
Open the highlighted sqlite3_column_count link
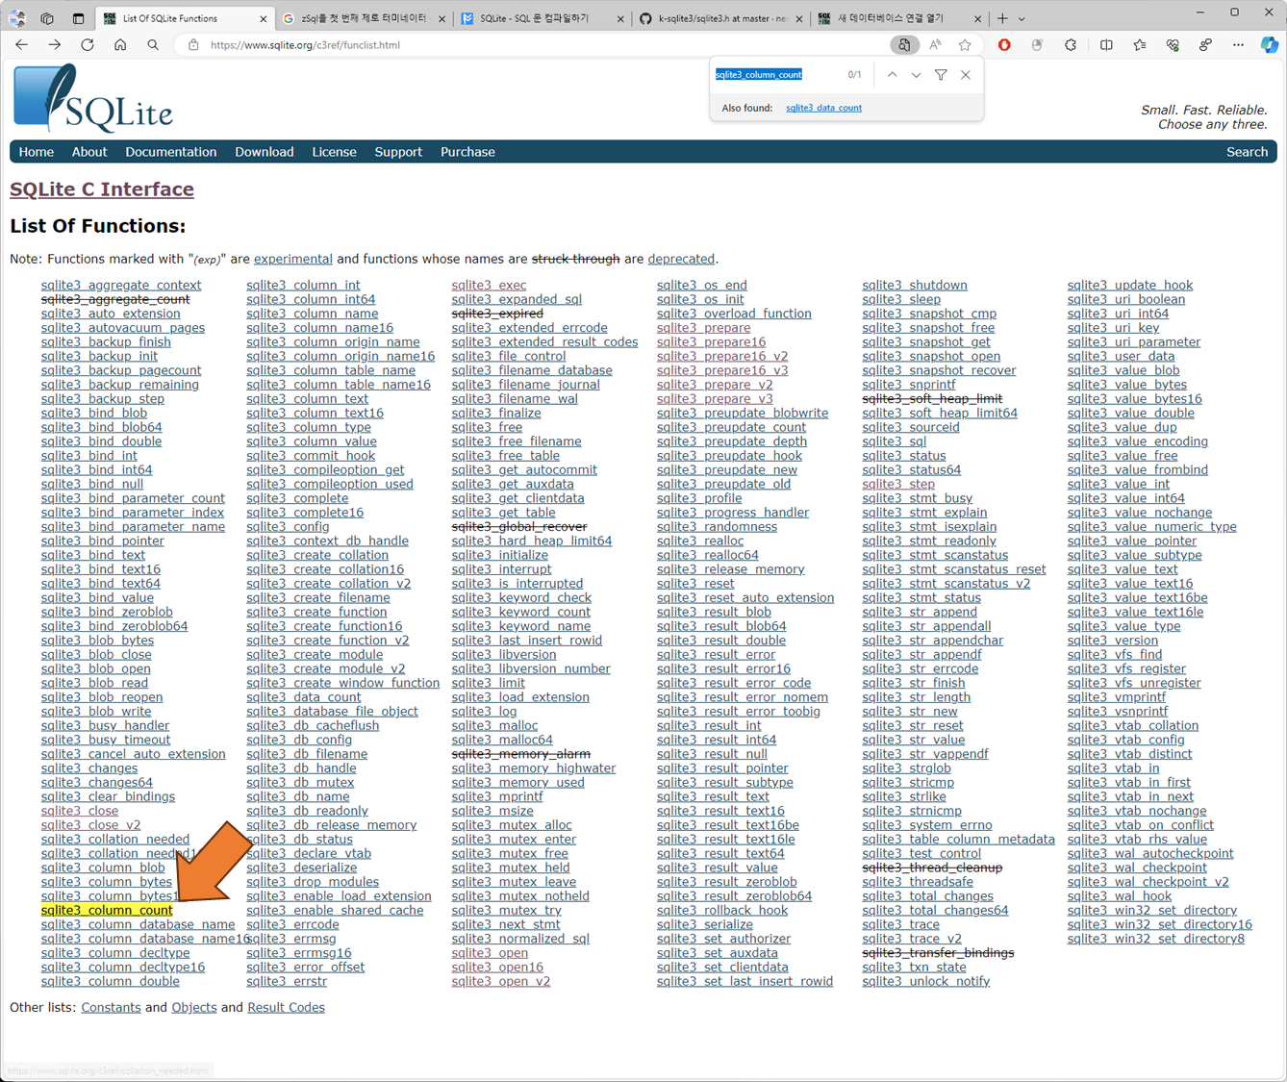point(107,910)
